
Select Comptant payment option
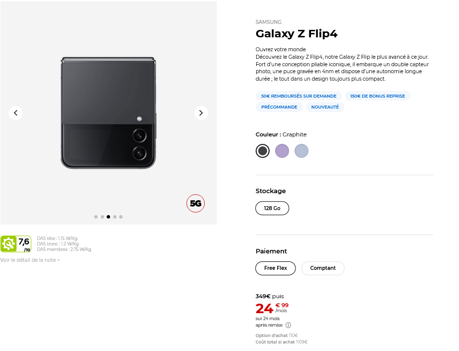click(x=323, y=268)
